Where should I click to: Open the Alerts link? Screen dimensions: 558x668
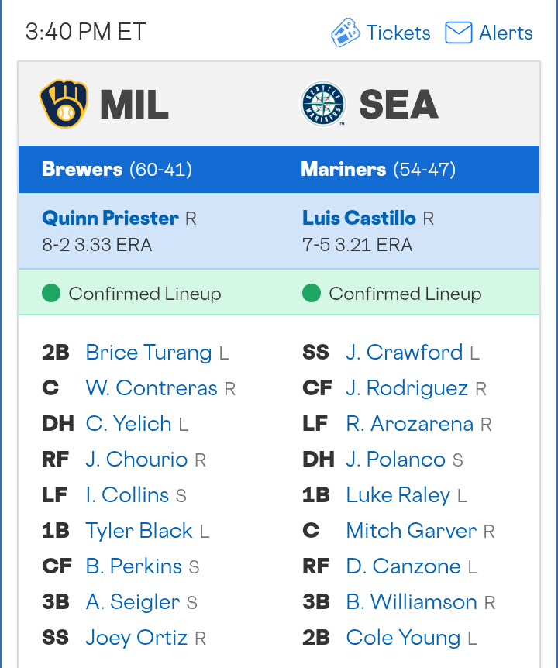click(x=505, y=33)
